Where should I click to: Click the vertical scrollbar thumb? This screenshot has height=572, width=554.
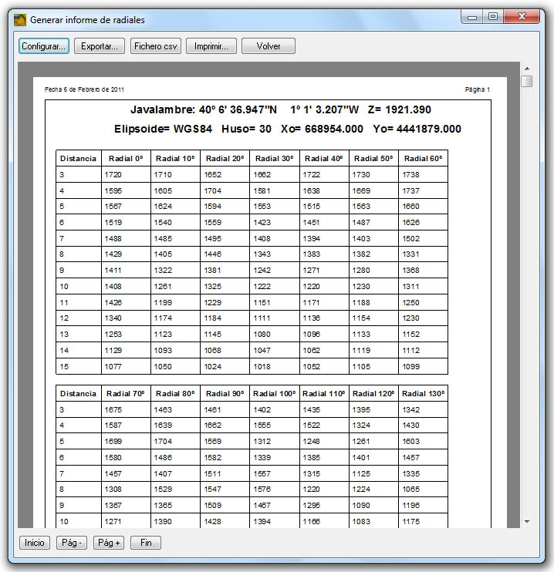527,81
